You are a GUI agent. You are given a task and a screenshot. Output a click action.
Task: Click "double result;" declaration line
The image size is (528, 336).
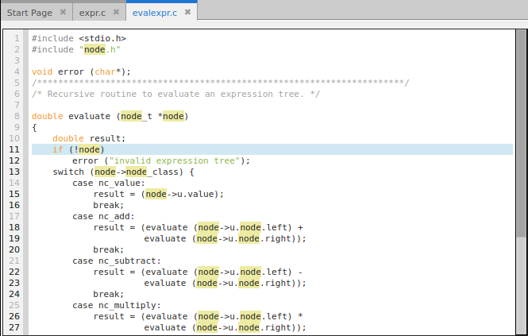click(x=89, y=138)
